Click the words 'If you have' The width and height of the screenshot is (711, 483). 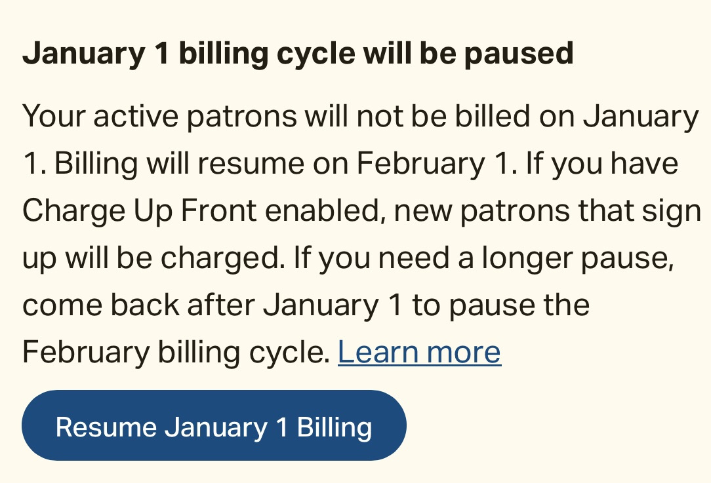pos(602,163)
